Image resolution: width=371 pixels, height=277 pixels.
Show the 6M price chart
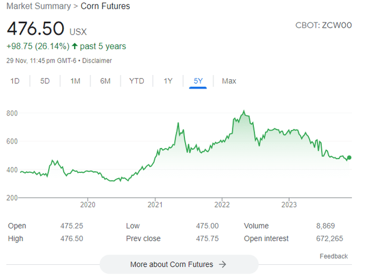click(x=105, y=81)
